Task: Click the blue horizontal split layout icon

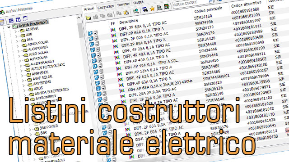Action: click(x=11, y=21)
